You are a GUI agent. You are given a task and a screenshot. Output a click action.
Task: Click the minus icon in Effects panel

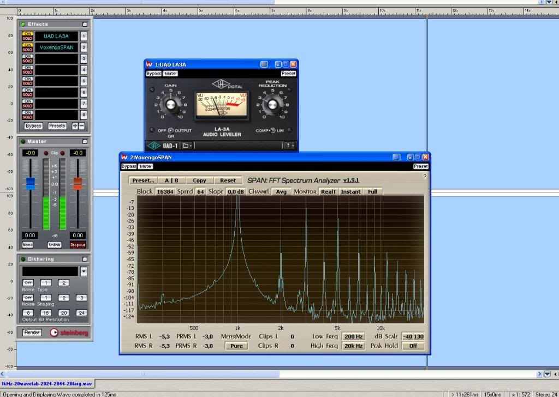click(82, 126)
